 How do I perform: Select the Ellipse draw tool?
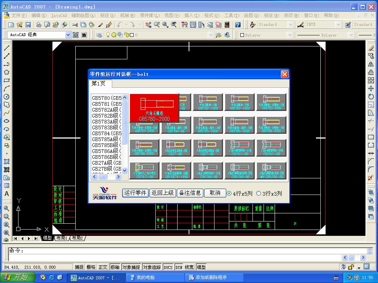7,121
